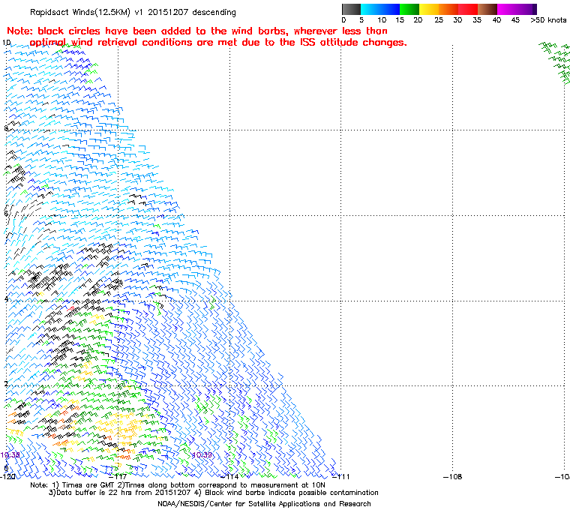Click the "-108" longitude axis label
The image size is (570, 516).
coord(452,476)
